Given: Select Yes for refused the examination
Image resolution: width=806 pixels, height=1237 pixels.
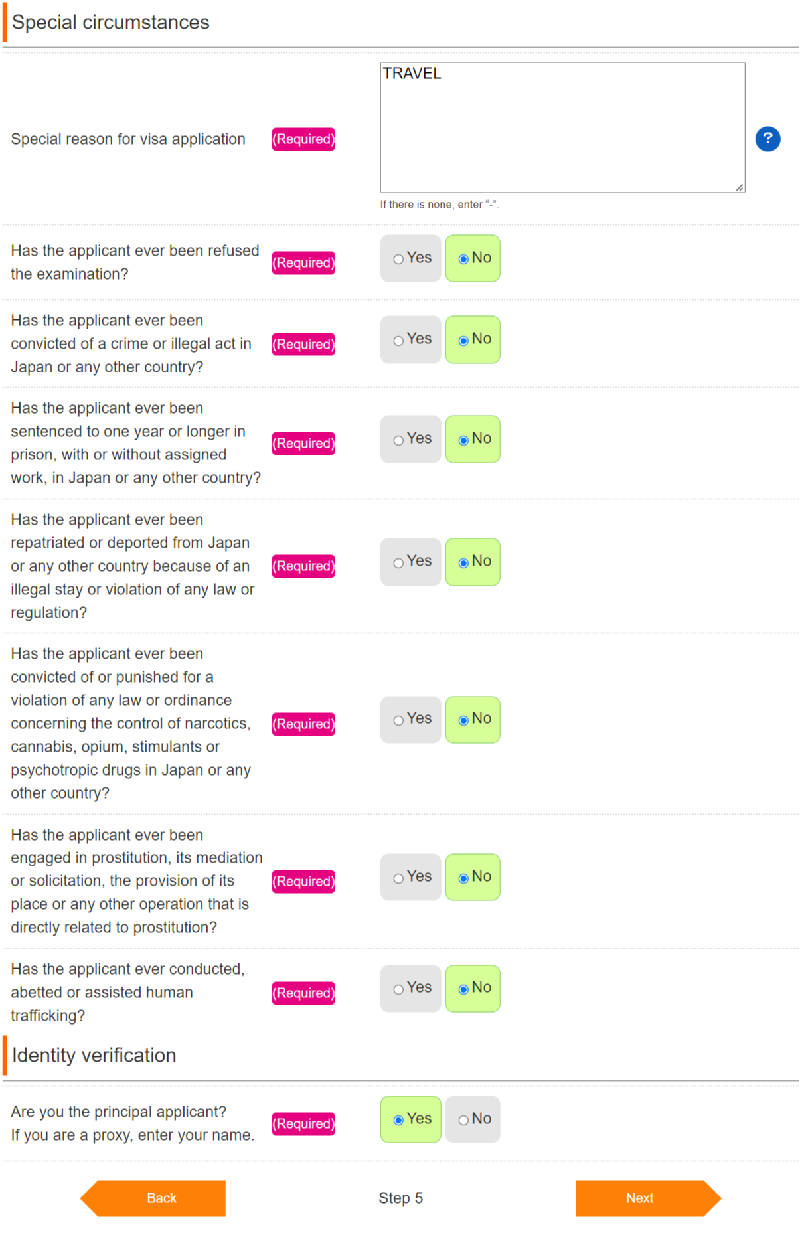Looking at the screenshot, I should coord(410,258).
